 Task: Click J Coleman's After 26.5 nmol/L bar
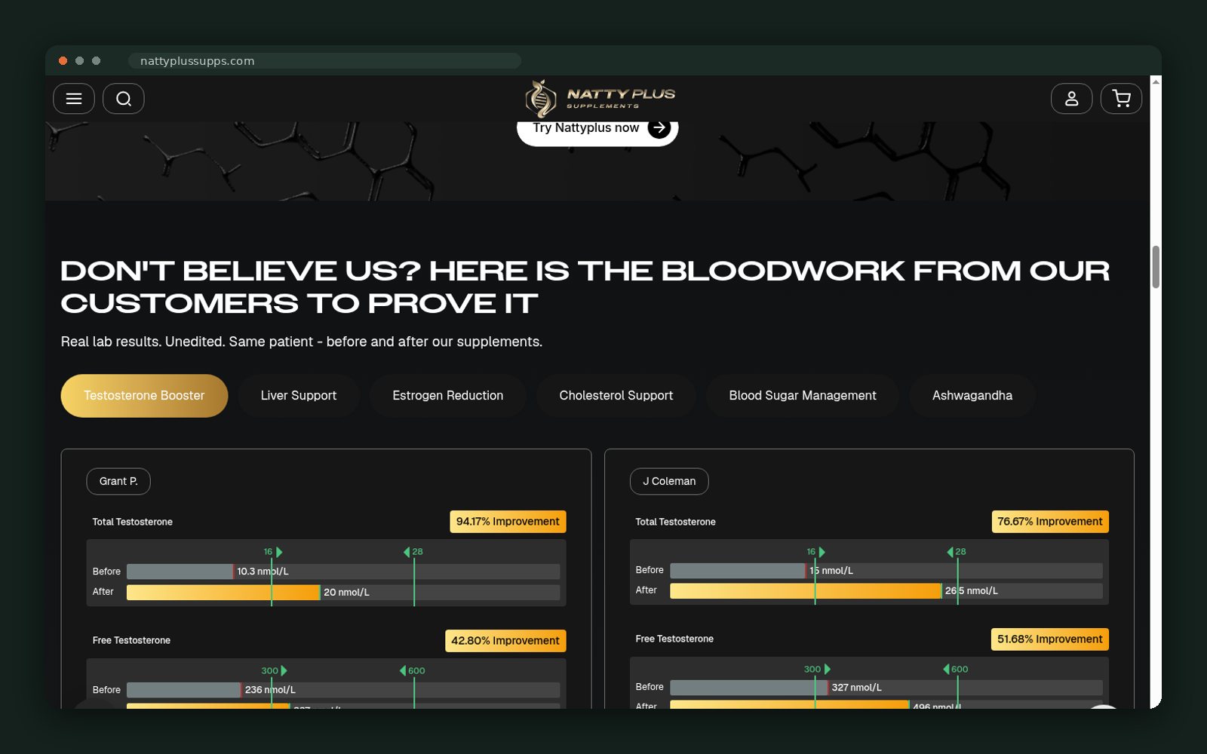pos(806,591)
